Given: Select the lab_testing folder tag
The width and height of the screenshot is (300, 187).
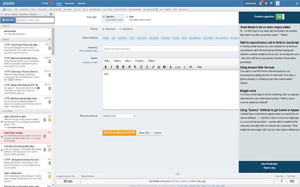Looking at the screenshot, I should point(165,38).
